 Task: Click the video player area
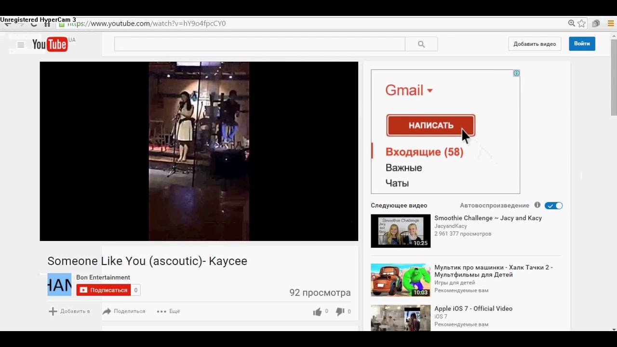click(x=199, y=151)
